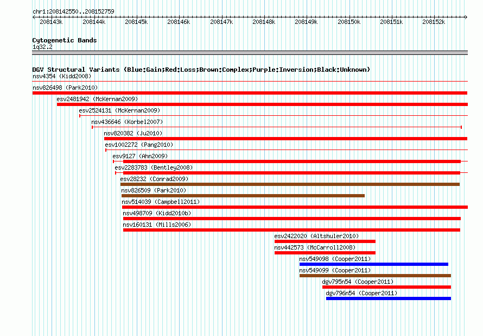Select the brown esv28232 (Conrad2009) complex bar
The height and width of the screenshot is (336, 483).
point(290,184)
